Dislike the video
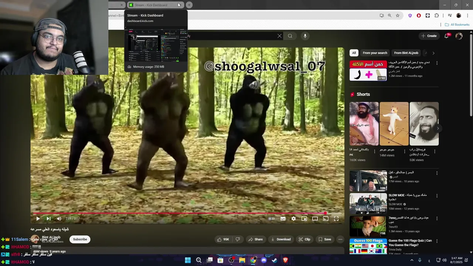 pyautogui.click(x=238, y=239)
